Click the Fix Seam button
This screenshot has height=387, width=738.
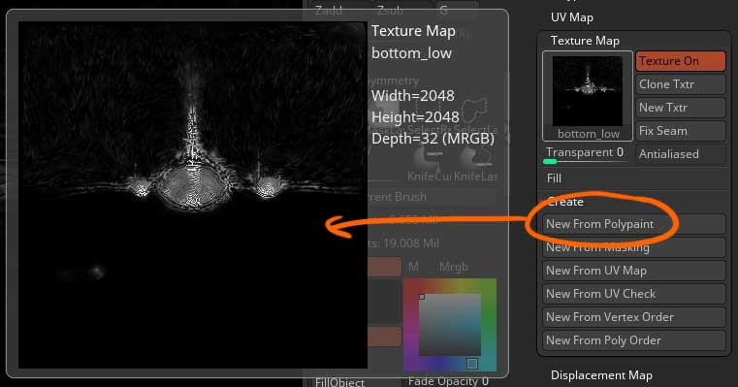click(x=681, y=131)
